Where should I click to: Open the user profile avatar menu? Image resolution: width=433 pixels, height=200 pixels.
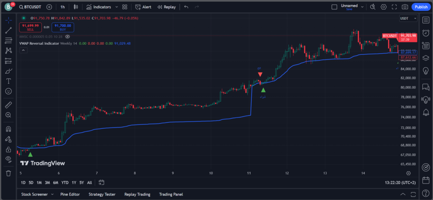[8, 7]
